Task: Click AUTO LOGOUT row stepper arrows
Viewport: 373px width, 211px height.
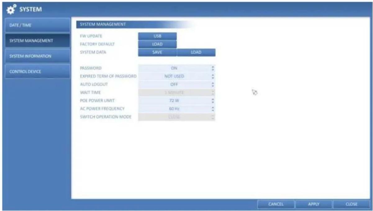Action: tap(213, 84)
